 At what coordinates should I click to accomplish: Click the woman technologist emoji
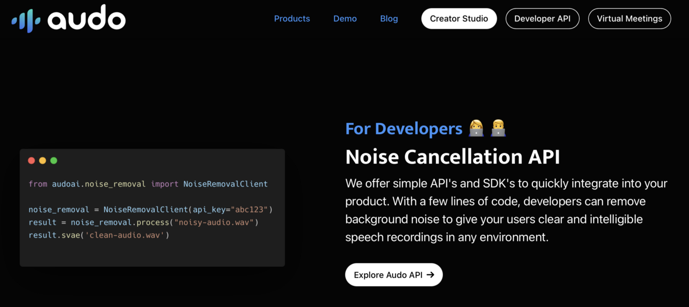point(476,128)
